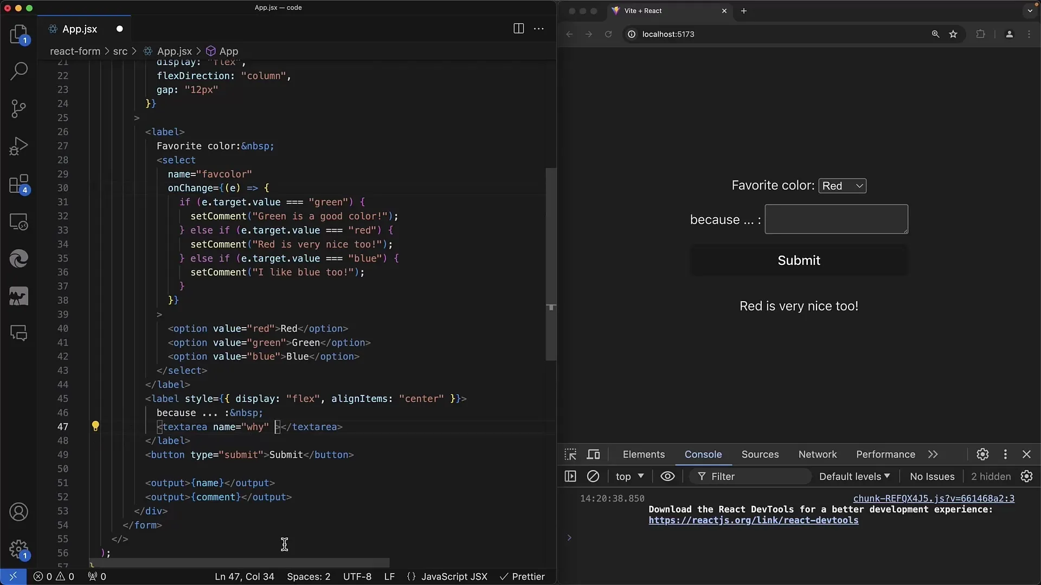Image resolution: width=1041 pixels, height=585 pixels.
Task: Open the Manage gear in activity bar
Action: click(x=19, y=549)
